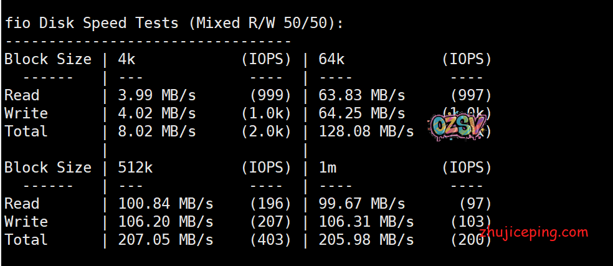Image resolution: width=613 pixels, height=266 pixels.
Task: Select the 4k block size label
Action: pos(126,59)
